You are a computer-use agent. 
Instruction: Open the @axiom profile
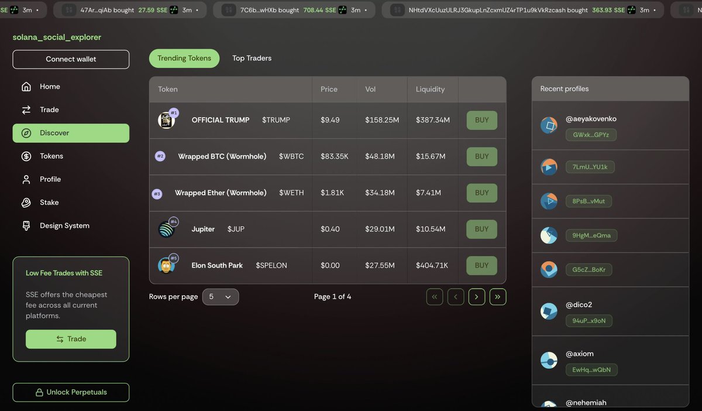pos(580,354)
